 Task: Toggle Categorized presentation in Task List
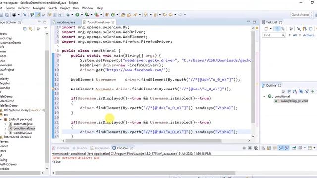(277, 29)
